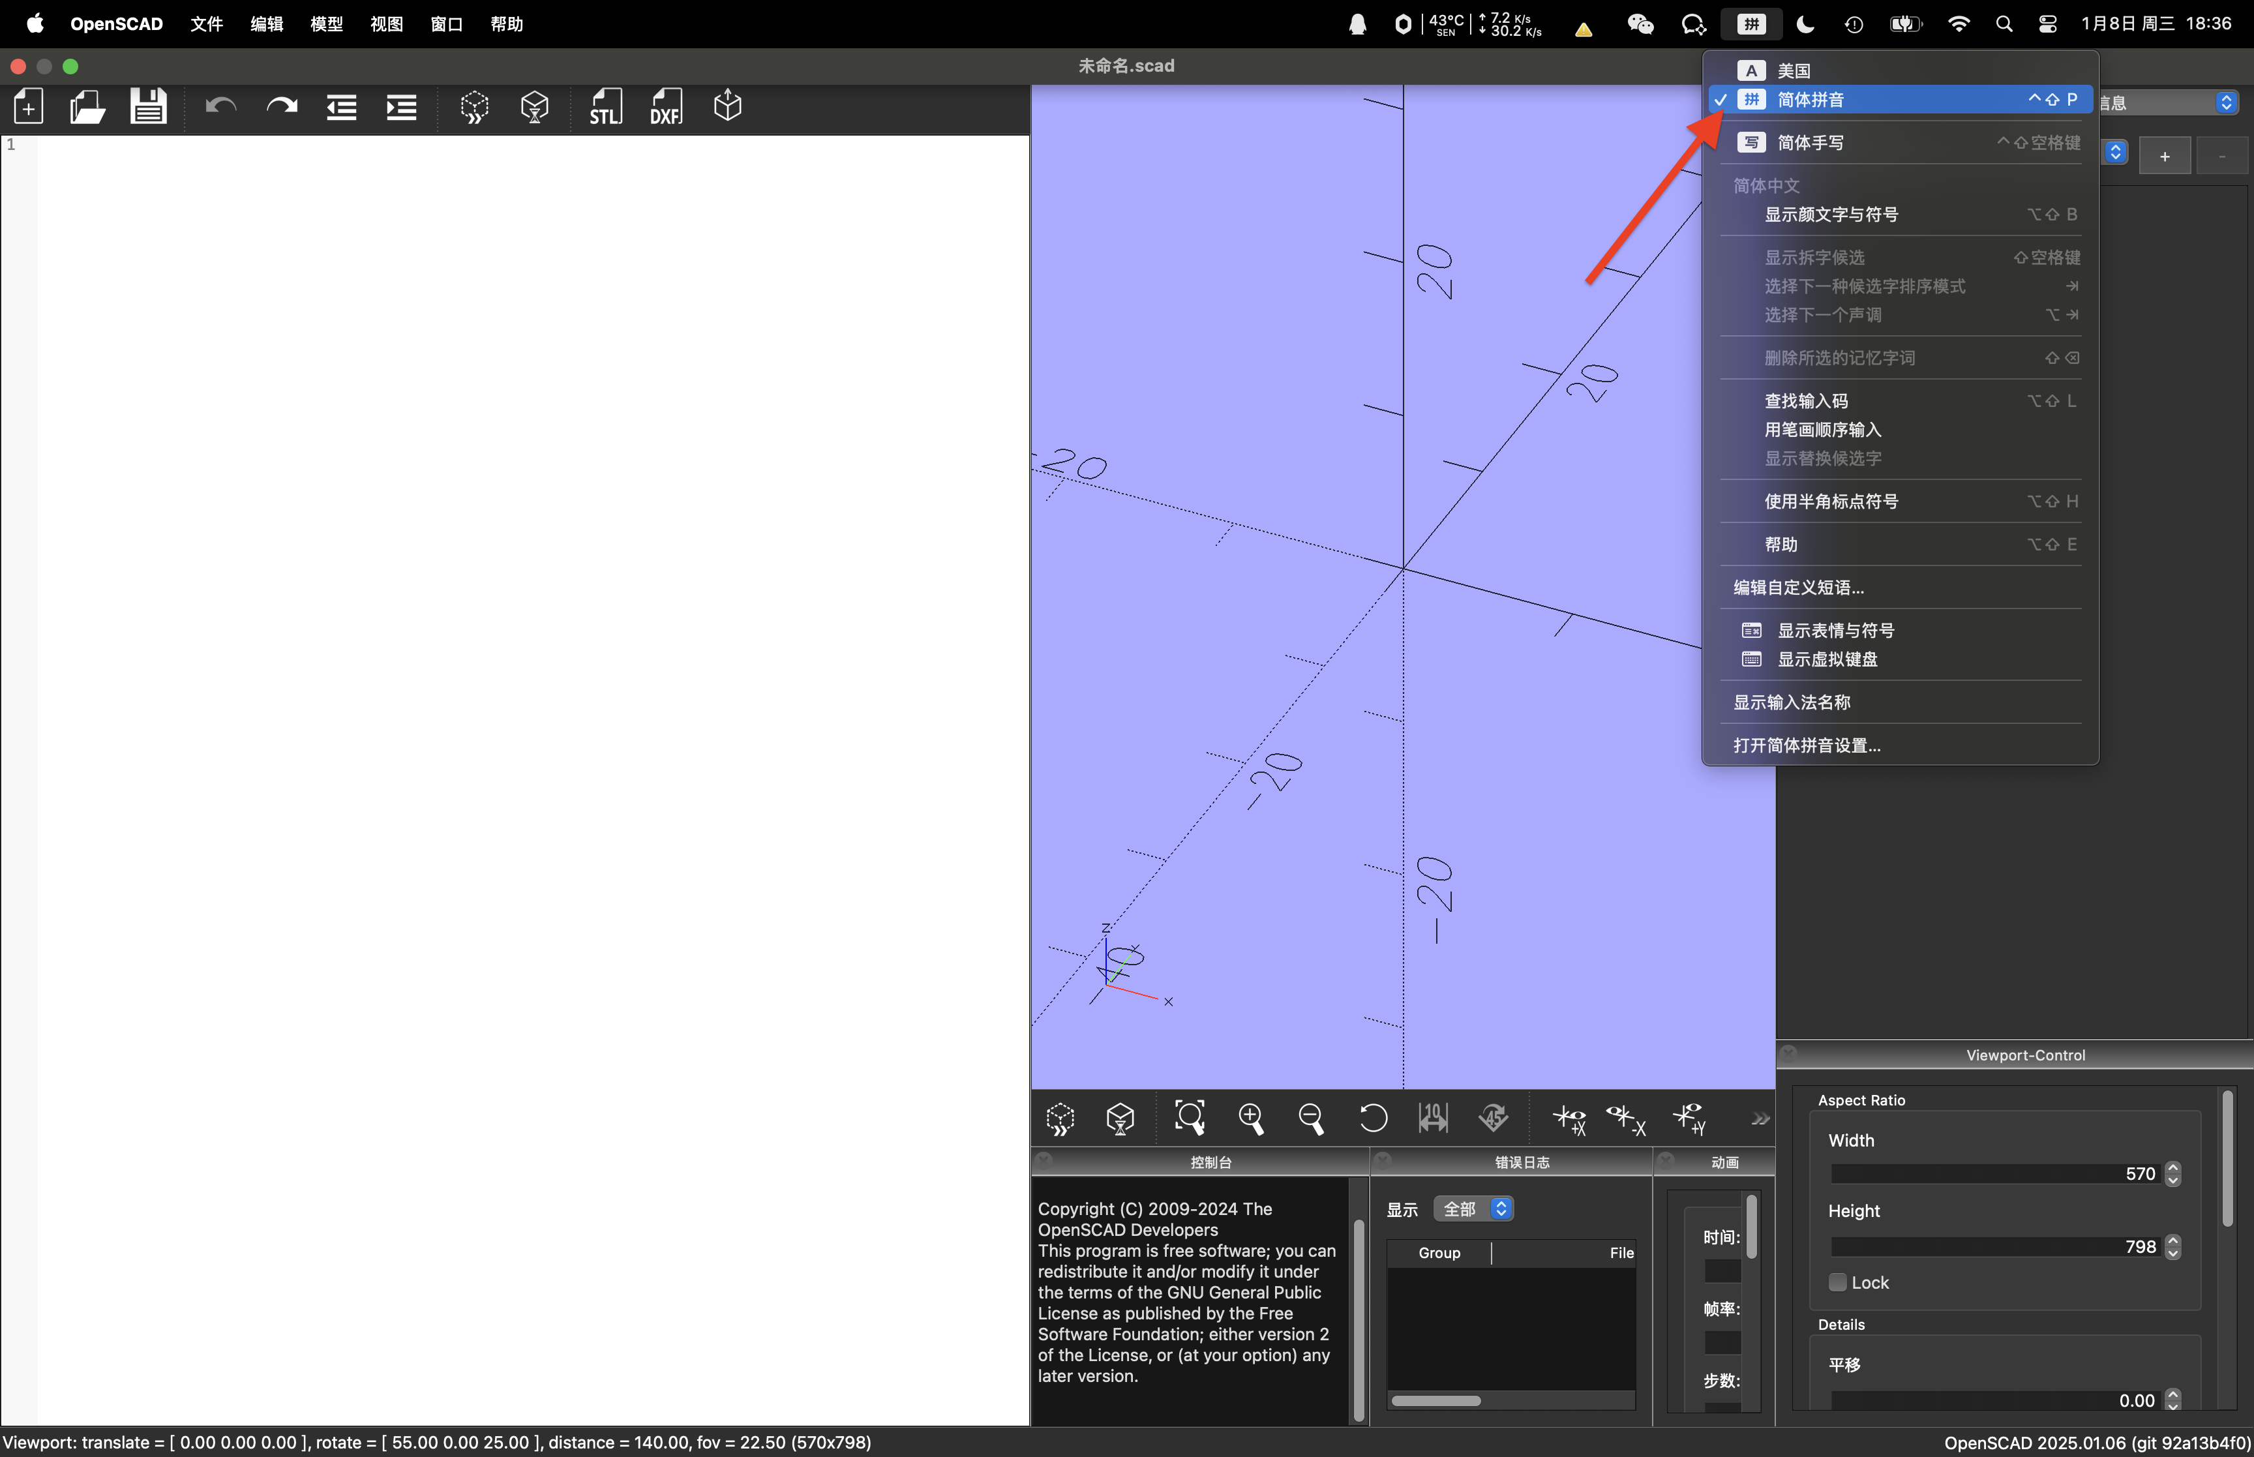Choose 显示虚拟键盘 entry
2254x1457 pixels.
coord(1901,659)
